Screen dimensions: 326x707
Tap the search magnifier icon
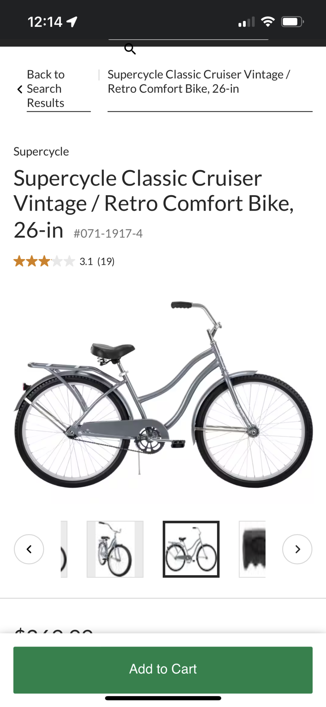tap(130, 49)
